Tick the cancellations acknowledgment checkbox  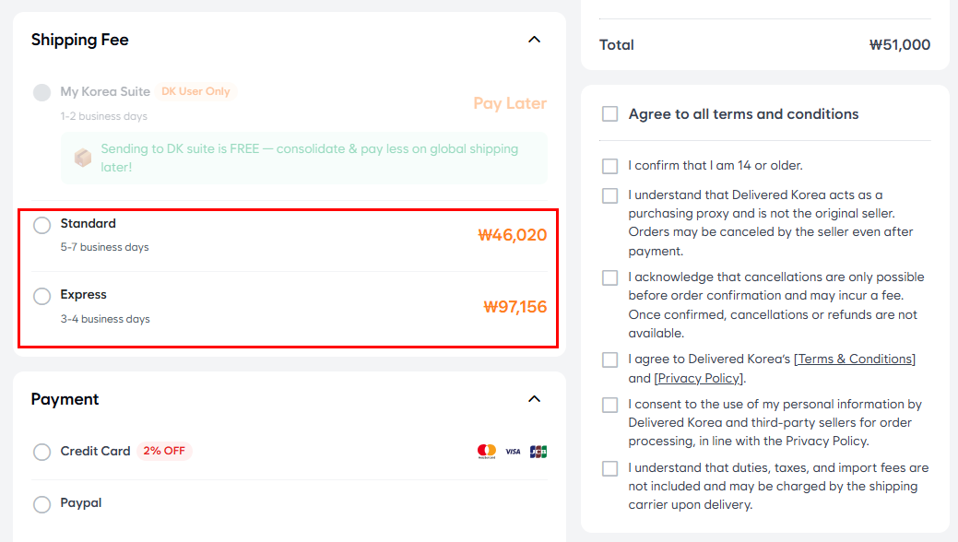(x=609, y=277)
